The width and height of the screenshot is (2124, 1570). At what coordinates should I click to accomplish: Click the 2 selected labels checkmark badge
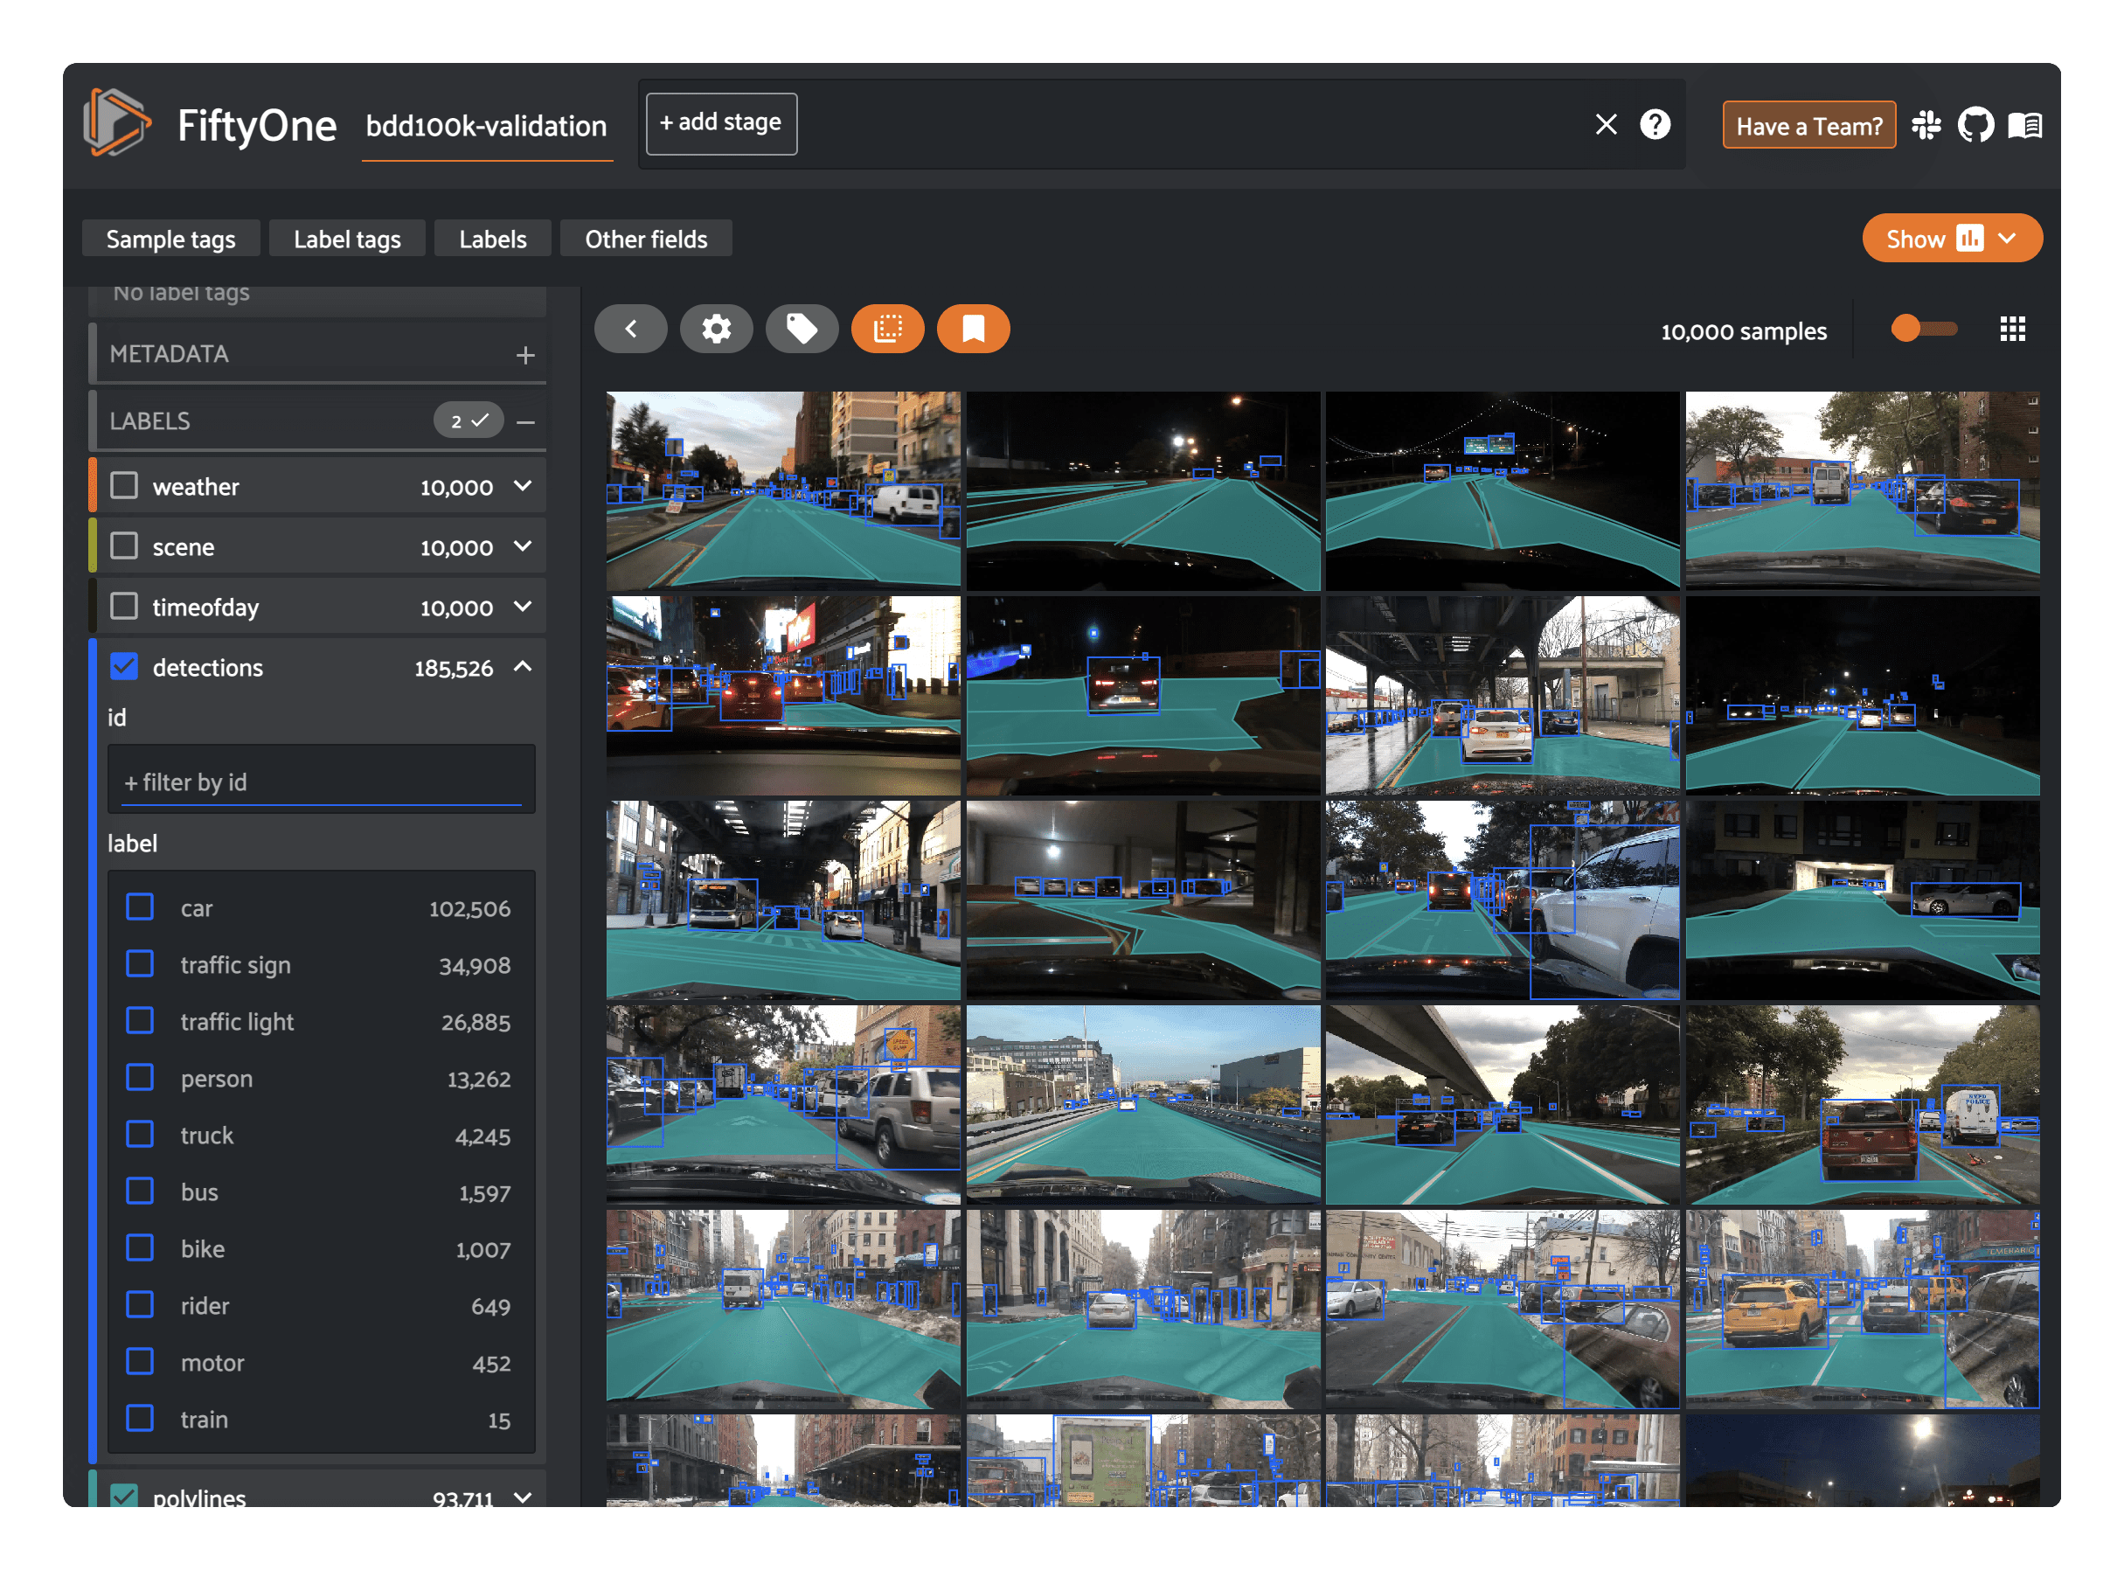pos(469,420)
